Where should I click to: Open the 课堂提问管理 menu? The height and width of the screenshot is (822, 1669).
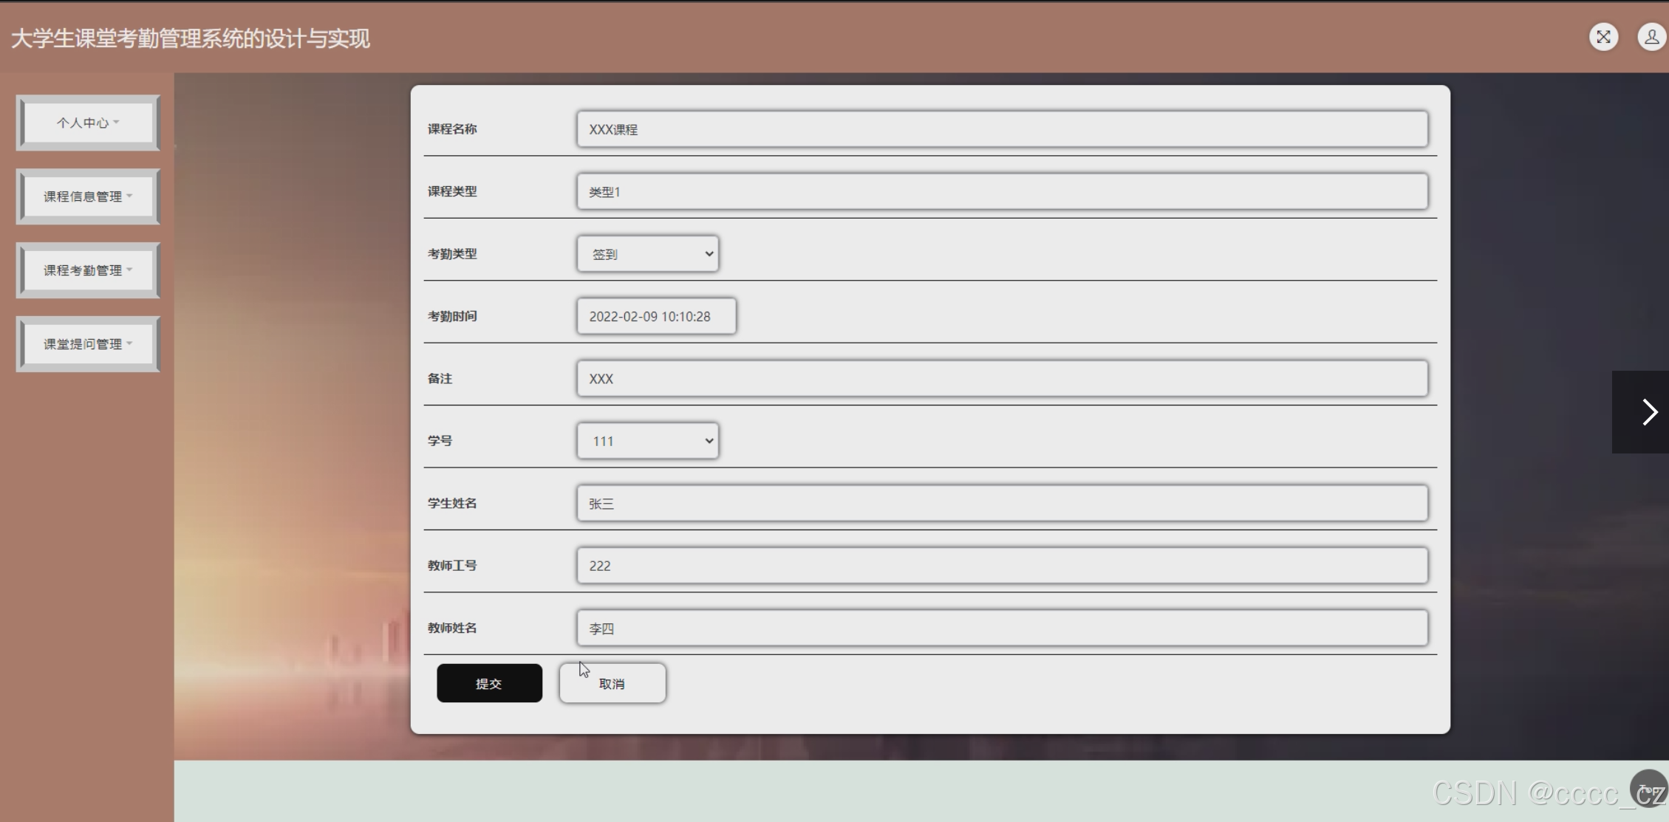pyautogui.click(x=88, y=344)
